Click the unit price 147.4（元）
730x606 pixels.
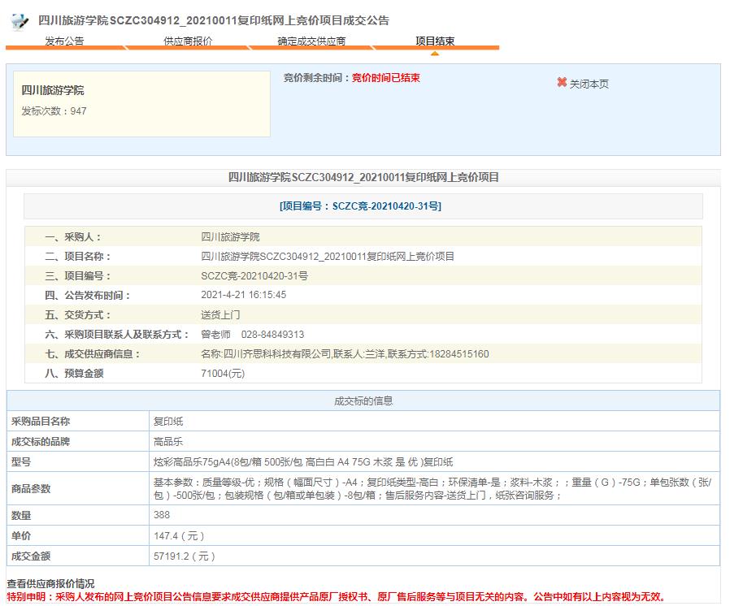(x=179, y=536)
